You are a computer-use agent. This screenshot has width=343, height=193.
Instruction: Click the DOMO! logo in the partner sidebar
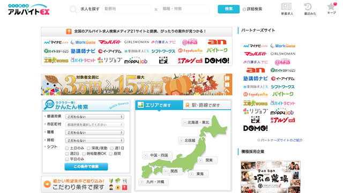(255, 128)
